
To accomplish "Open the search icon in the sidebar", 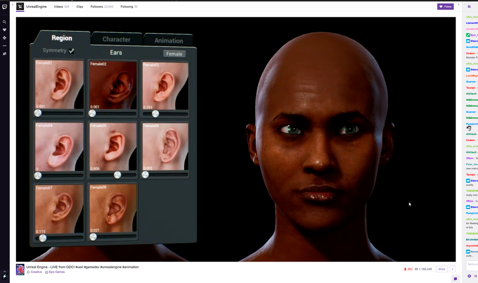I will 5,22.
